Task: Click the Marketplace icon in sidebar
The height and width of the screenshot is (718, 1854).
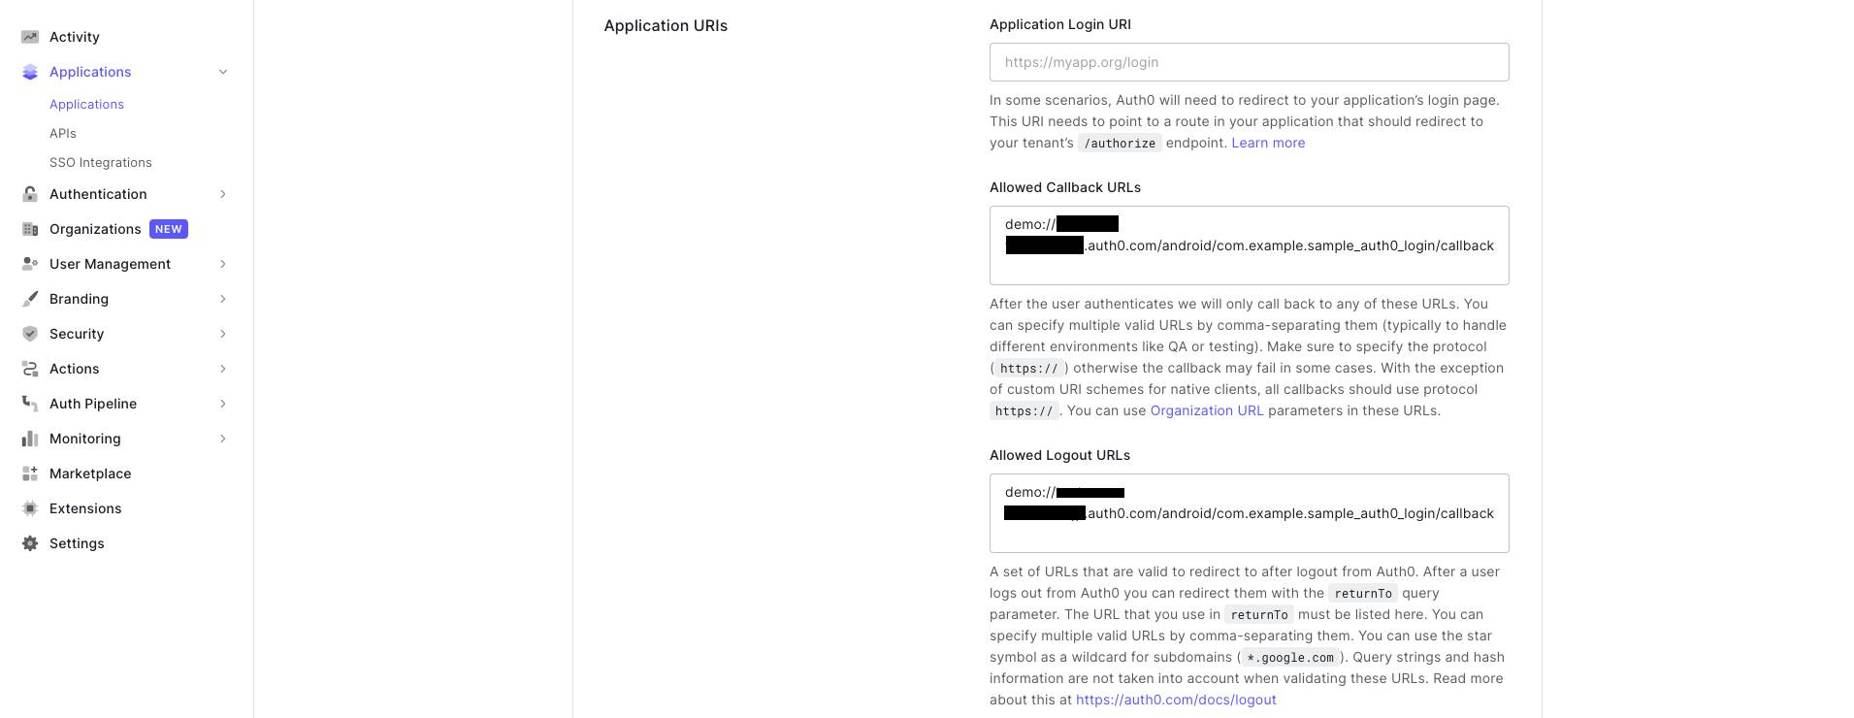Action: click(30, 473)
